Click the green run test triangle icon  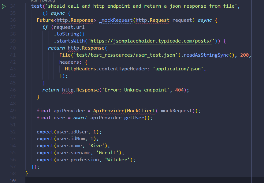4,6
